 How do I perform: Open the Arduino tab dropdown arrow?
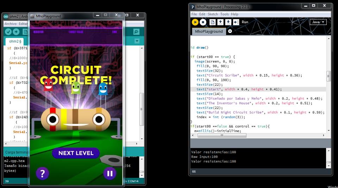point(137,41)
